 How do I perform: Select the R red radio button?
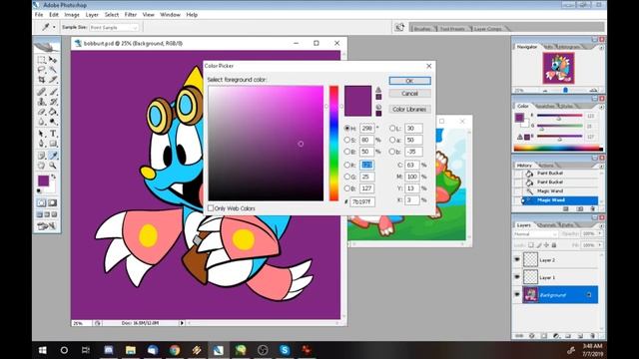click(x=347, y=165)
